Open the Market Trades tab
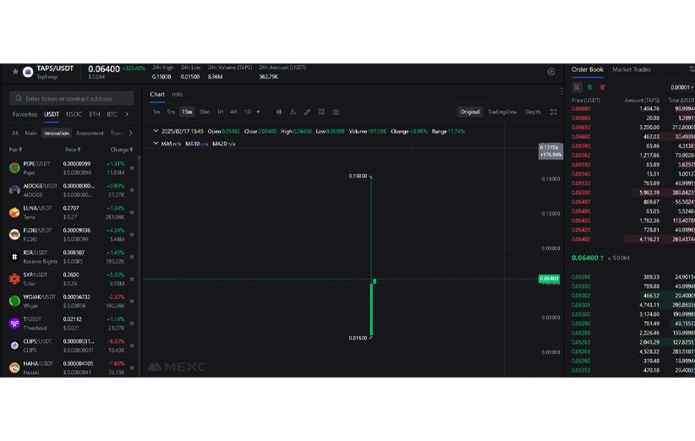 coord(632,69)
